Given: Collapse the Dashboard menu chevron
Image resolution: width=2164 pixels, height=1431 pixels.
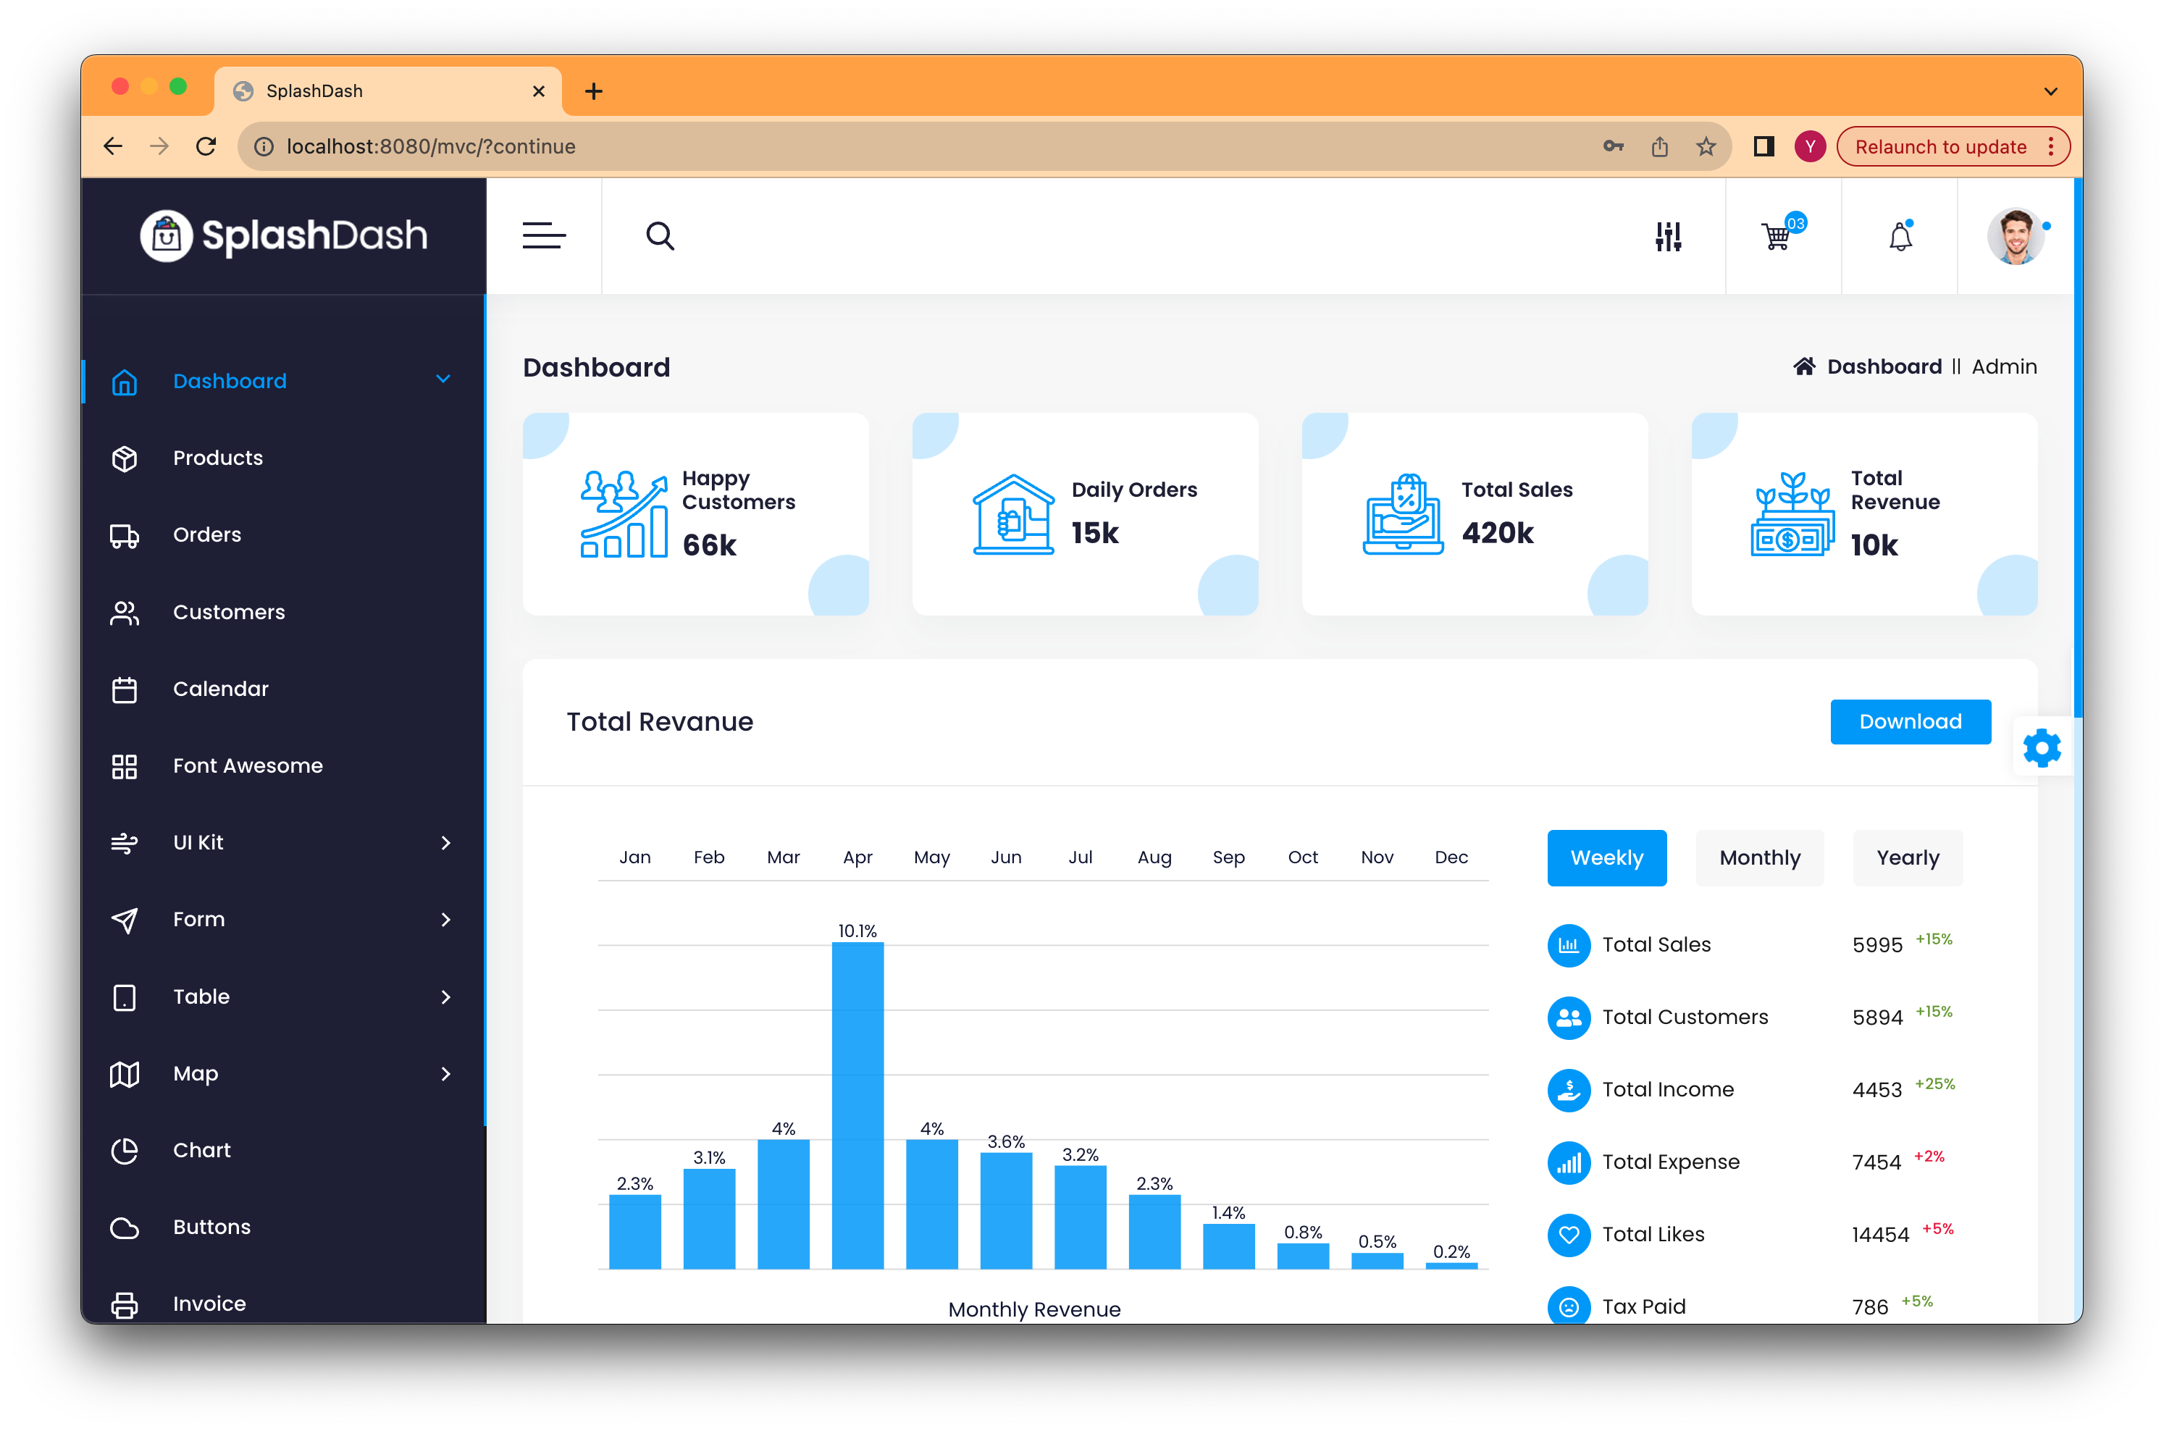Looking at the screenshot, I should [x=443, y=379].
